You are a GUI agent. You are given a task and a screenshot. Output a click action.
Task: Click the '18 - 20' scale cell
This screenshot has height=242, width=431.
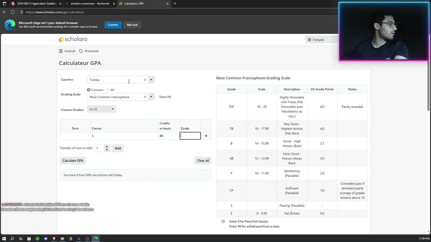point(262,107)
